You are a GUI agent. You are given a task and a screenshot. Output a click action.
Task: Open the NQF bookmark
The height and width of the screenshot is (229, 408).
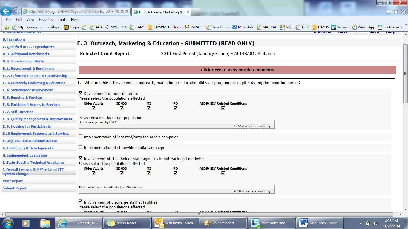click(x=287, y=27)
